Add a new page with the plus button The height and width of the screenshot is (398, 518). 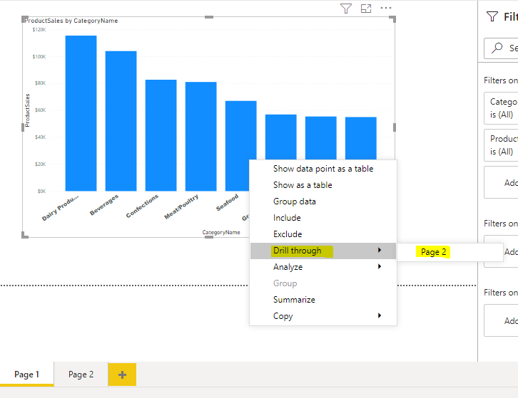[x=122, y=375]
